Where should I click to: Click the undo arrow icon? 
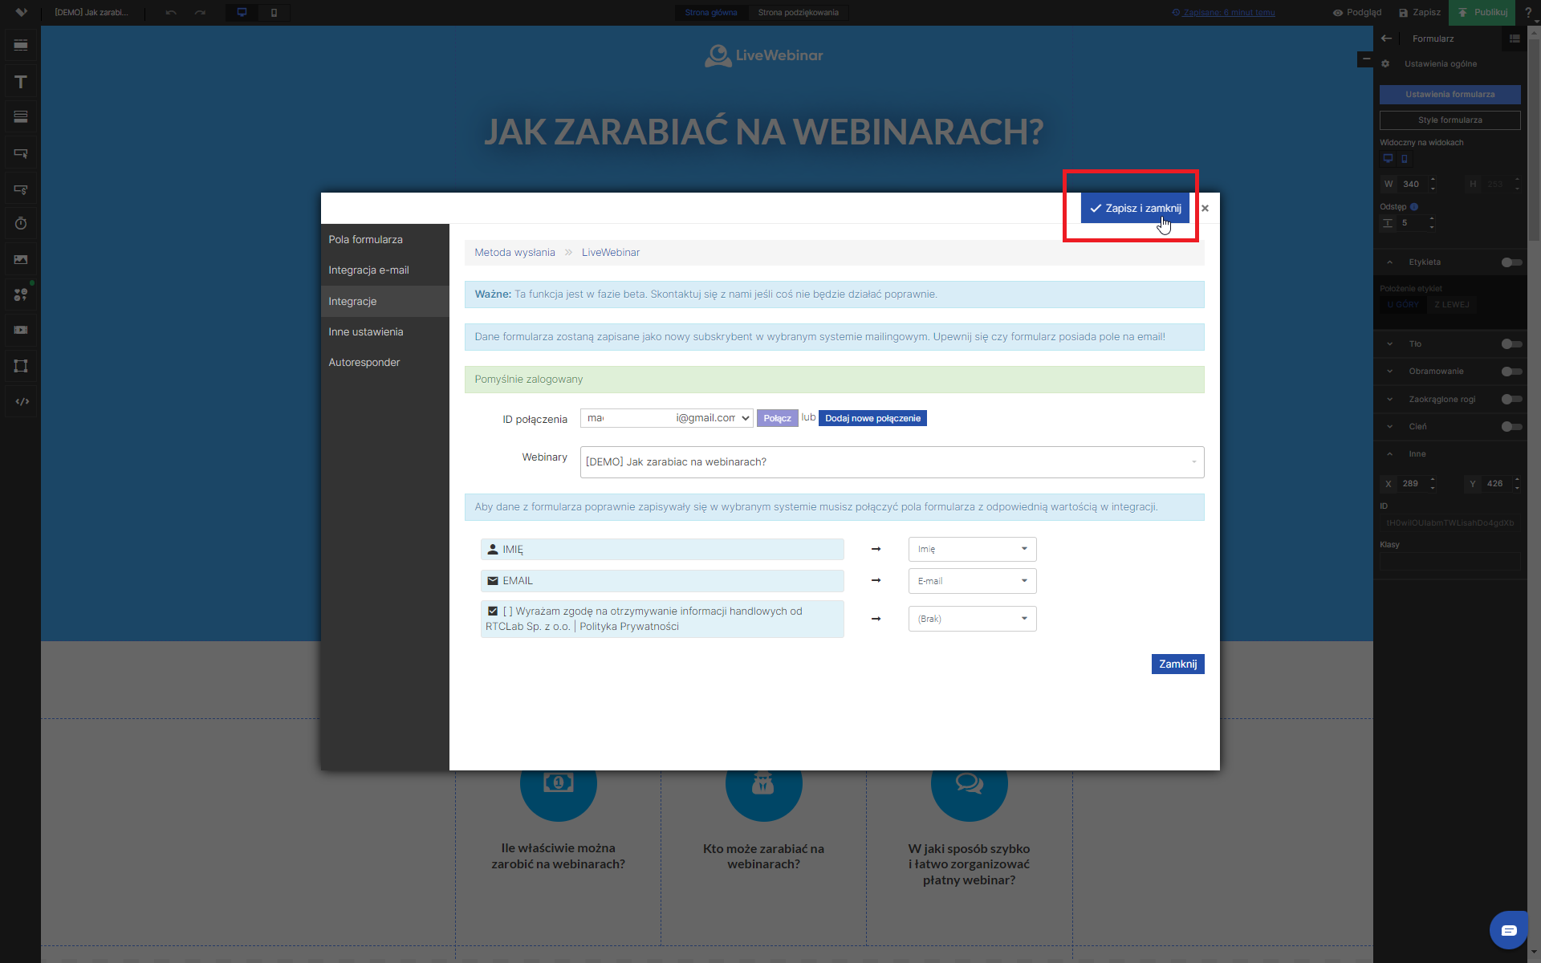coord(171,12)
